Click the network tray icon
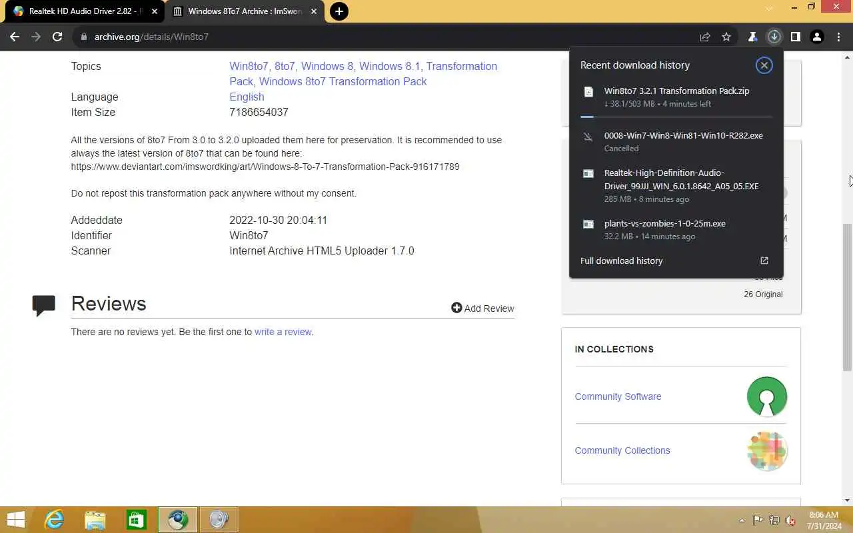This screenshot has width=853, height=533. pyautogui.click(x=774, y=520)
